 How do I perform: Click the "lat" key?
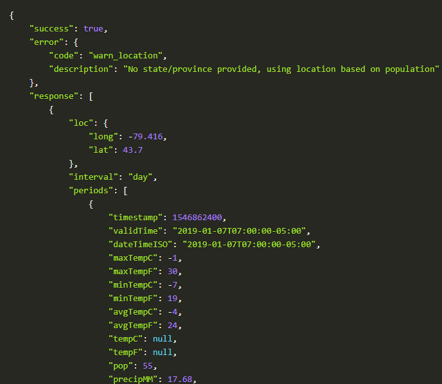click(101, 150)
